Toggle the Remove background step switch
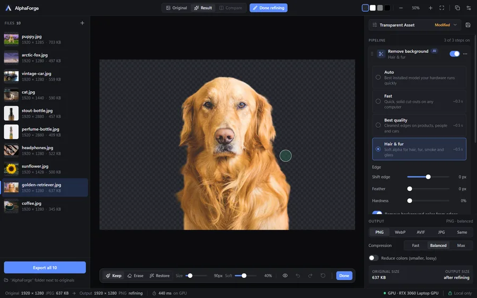 tap(455, 54)
